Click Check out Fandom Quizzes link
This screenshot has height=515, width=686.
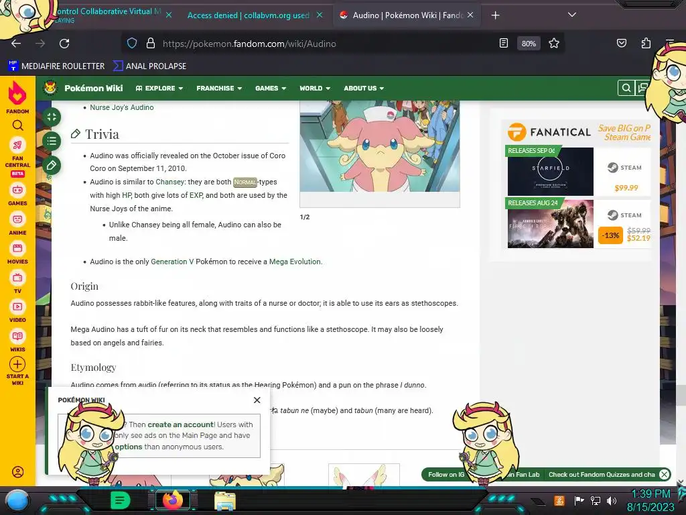(602, 474)
